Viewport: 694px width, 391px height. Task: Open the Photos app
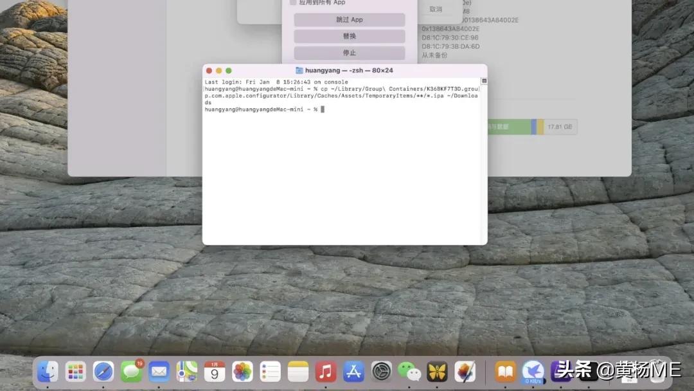pos(242,372)
